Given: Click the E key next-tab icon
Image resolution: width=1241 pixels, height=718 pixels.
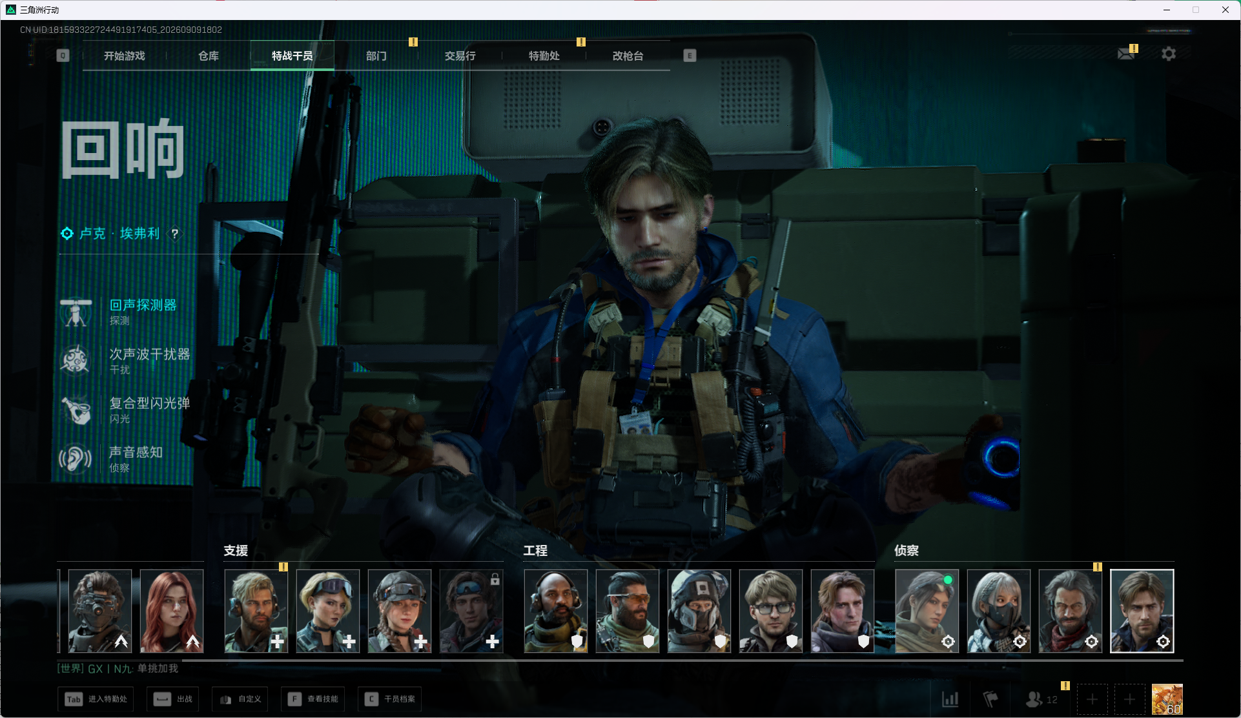Looking at the screenshot, I should (690, 56).
